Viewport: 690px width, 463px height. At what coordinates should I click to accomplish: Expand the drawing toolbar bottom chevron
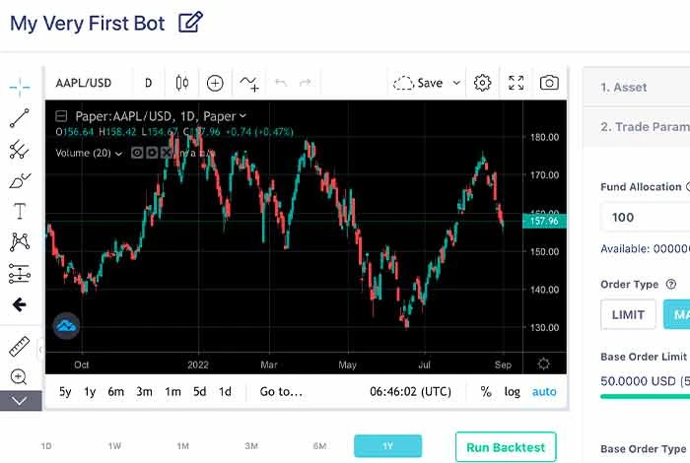tap(20, 401)
